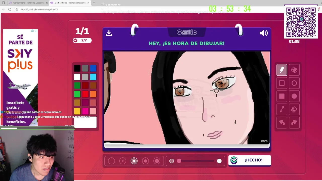The height and width of the screenshot is (181, 322).
Task: Pick the maroon color swatch
Action: [85, 103]
